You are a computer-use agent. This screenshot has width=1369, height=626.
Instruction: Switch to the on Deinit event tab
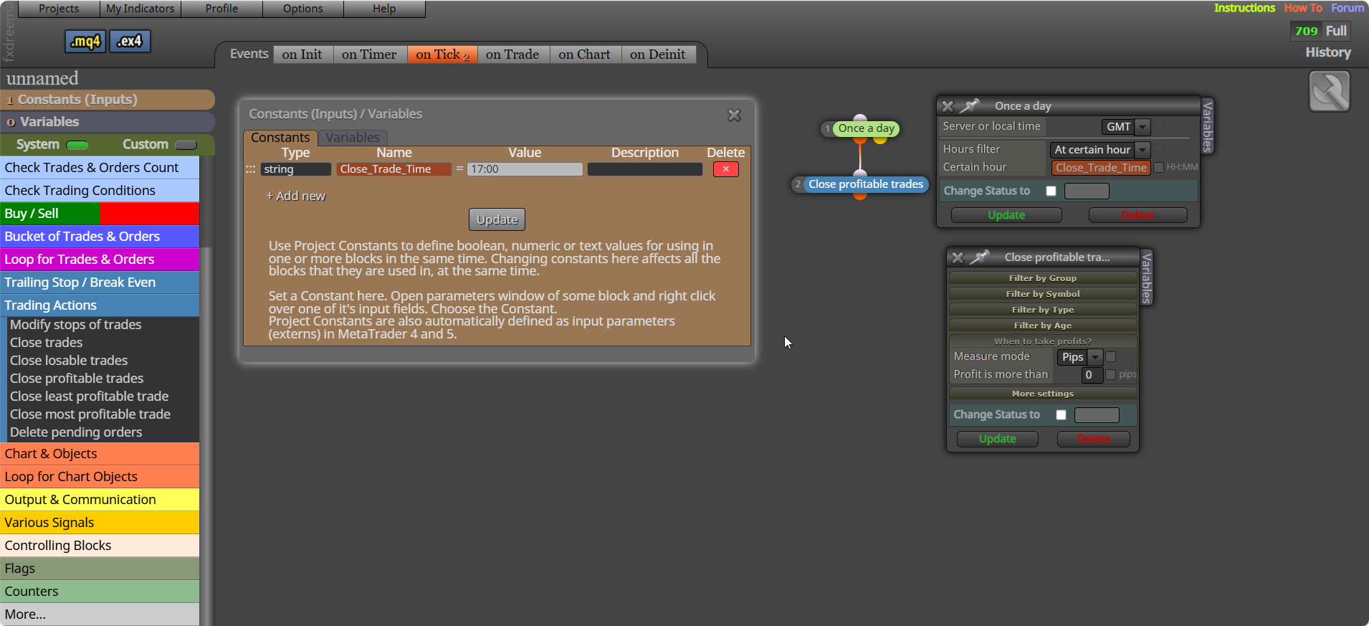pos(658,54)
